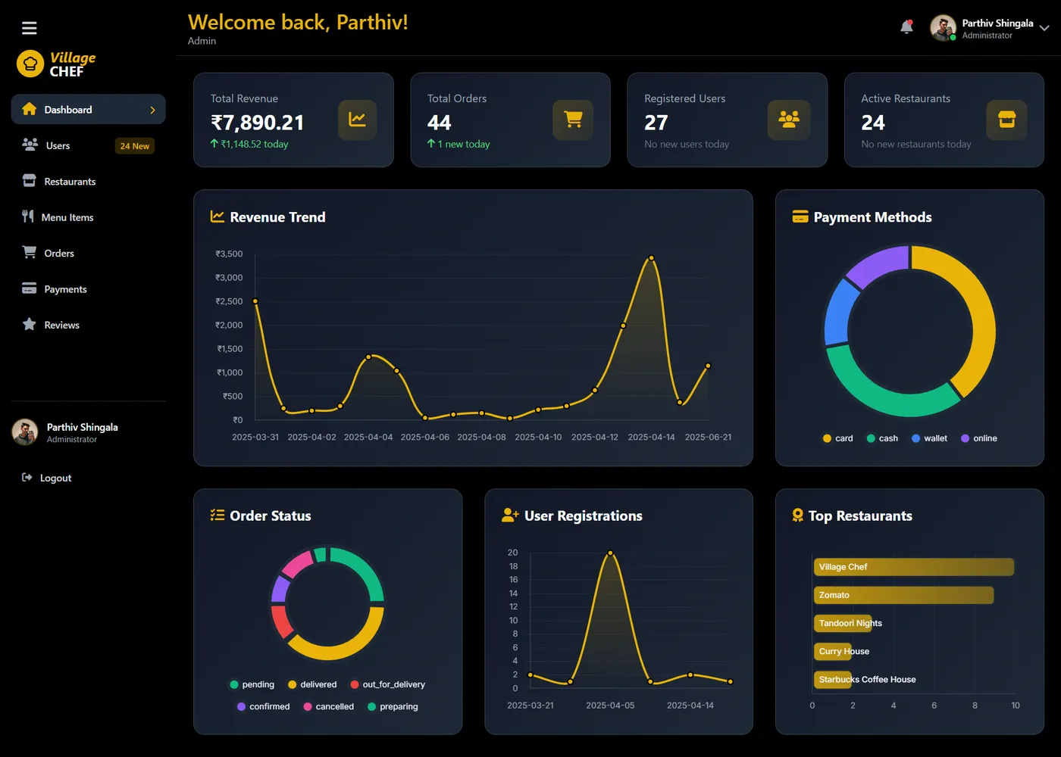This screenshot has width=1061, height=757.
Task: Click the Logout link
Action: 47,478
